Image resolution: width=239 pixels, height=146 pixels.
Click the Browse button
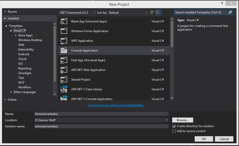pyautogui.click(x=183, y=120)
